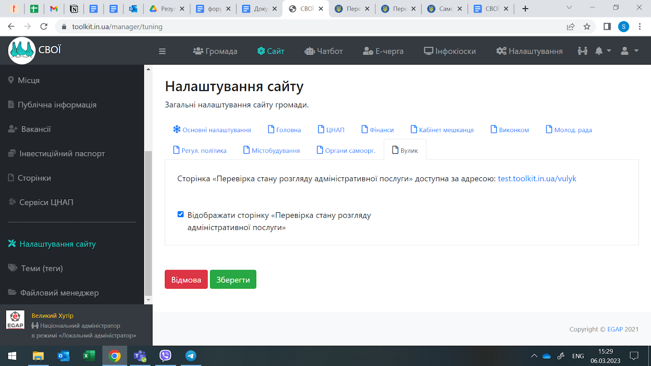
Task: Open the Чатбот section
Action: (323, 51)
